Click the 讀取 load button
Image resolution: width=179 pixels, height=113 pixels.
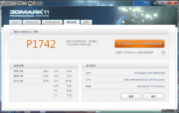[x=131, y=96]
